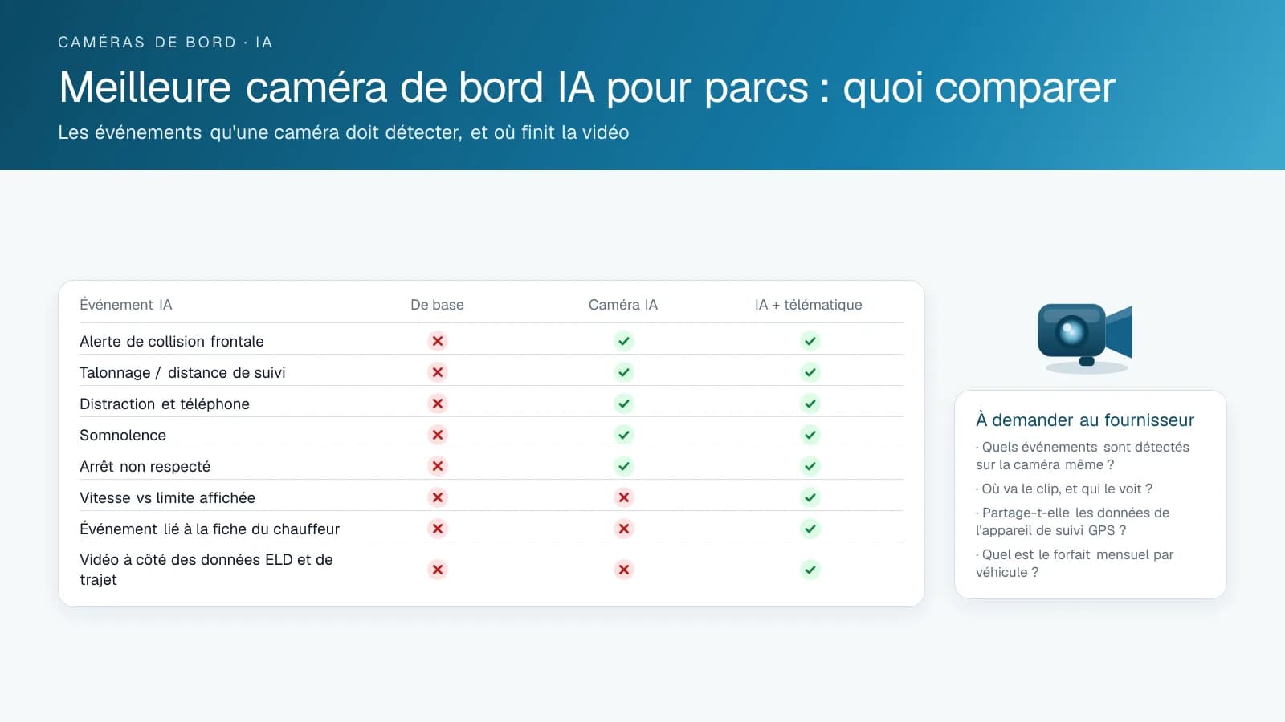Click the subtitle 'Les événements qu'une caméra doit détecter'
1285x722 pixels.
pos(344,132)
